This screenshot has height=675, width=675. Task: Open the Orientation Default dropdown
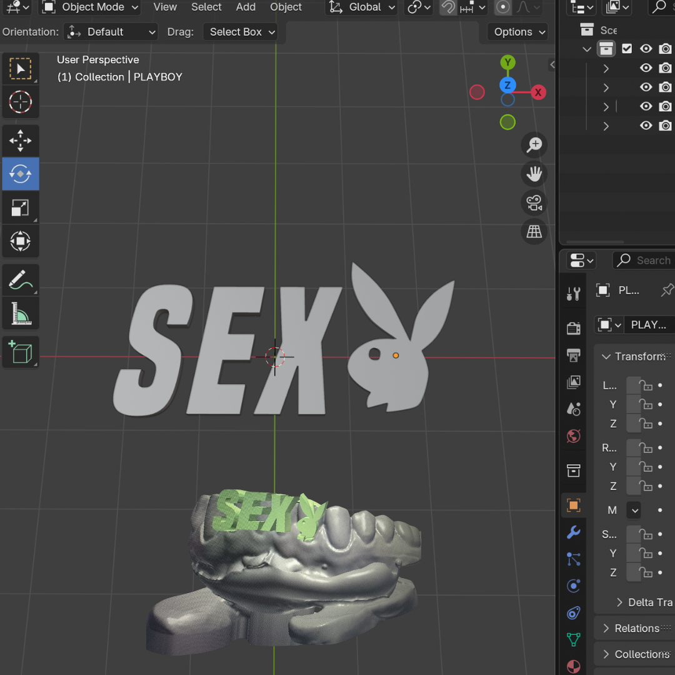111,32
